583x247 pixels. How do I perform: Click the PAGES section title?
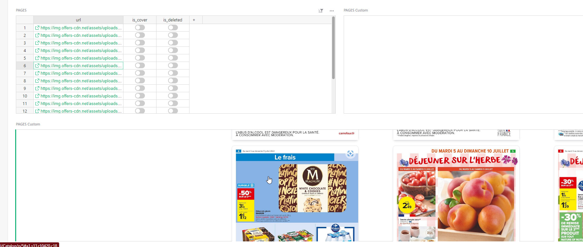click(x=21, y=10)
